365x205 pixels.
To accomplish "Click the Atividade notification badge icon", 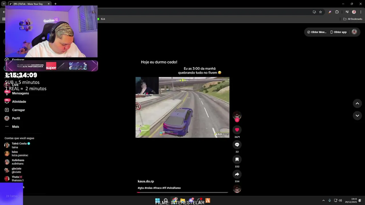I will [x=7, y=101].
